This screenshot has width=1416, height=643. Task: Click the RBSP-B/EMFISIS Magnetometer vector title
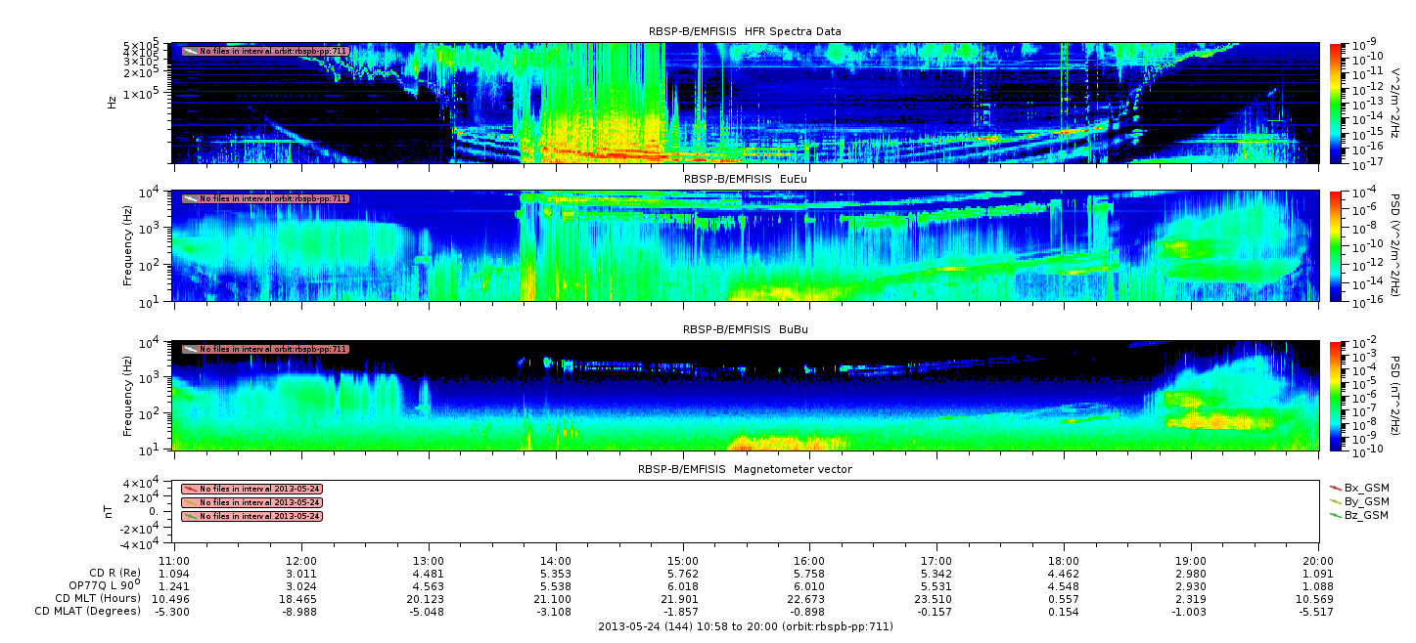coord(745,469)
